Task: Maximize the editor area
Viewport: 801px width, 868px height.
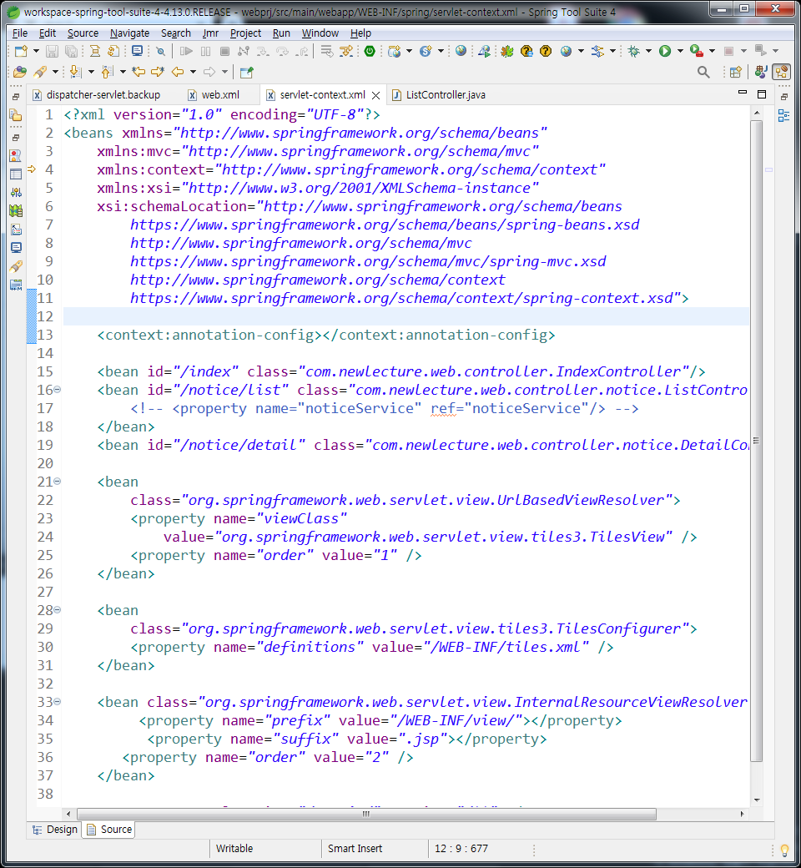Action: pos(762,94)
